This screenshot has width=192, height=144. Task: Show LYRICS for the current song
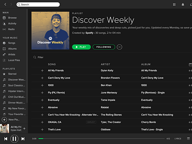coord(178,138)
